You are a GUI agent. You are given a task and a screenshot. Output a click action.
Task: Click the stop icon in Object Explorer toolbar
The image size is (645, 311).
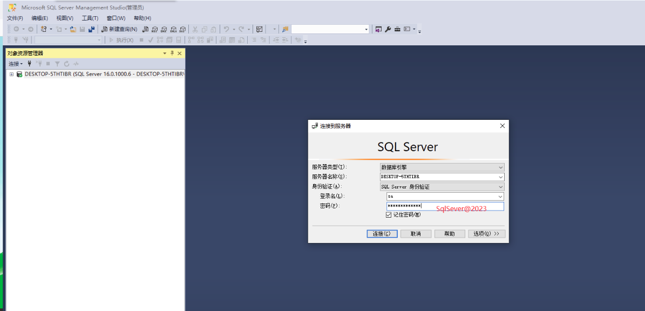click(48, 64)
